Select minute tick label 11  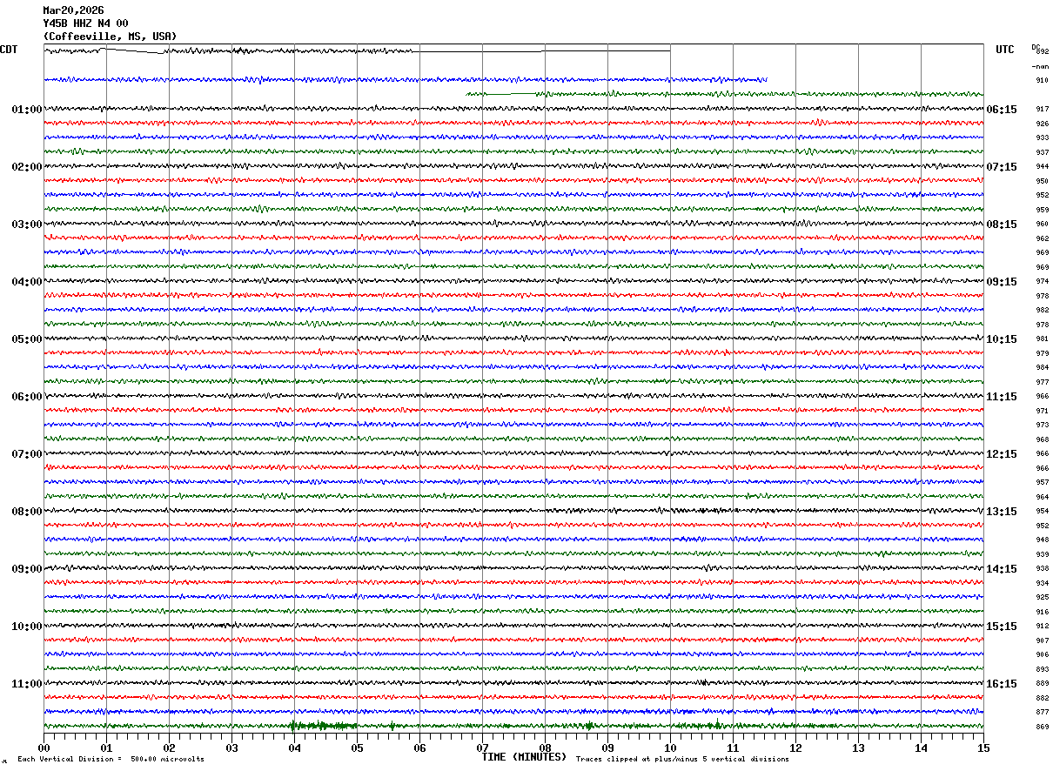733,748
